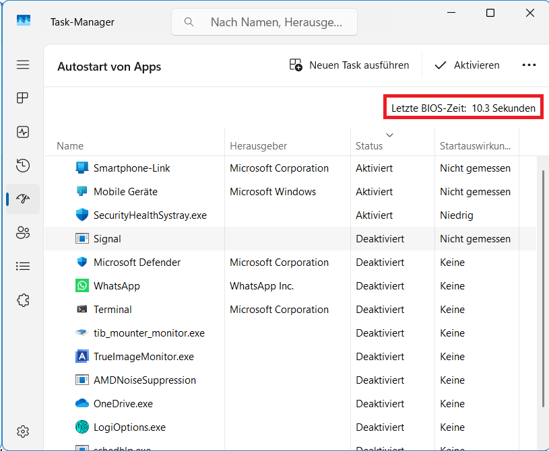Click the AMDNoiseSuppression app icon
Viewport: 549px width, 451px height.
click(82, 380)
